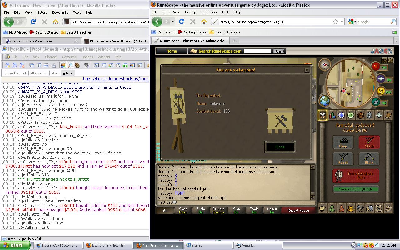Open the Inventory backpack tab

pos(360,115)
